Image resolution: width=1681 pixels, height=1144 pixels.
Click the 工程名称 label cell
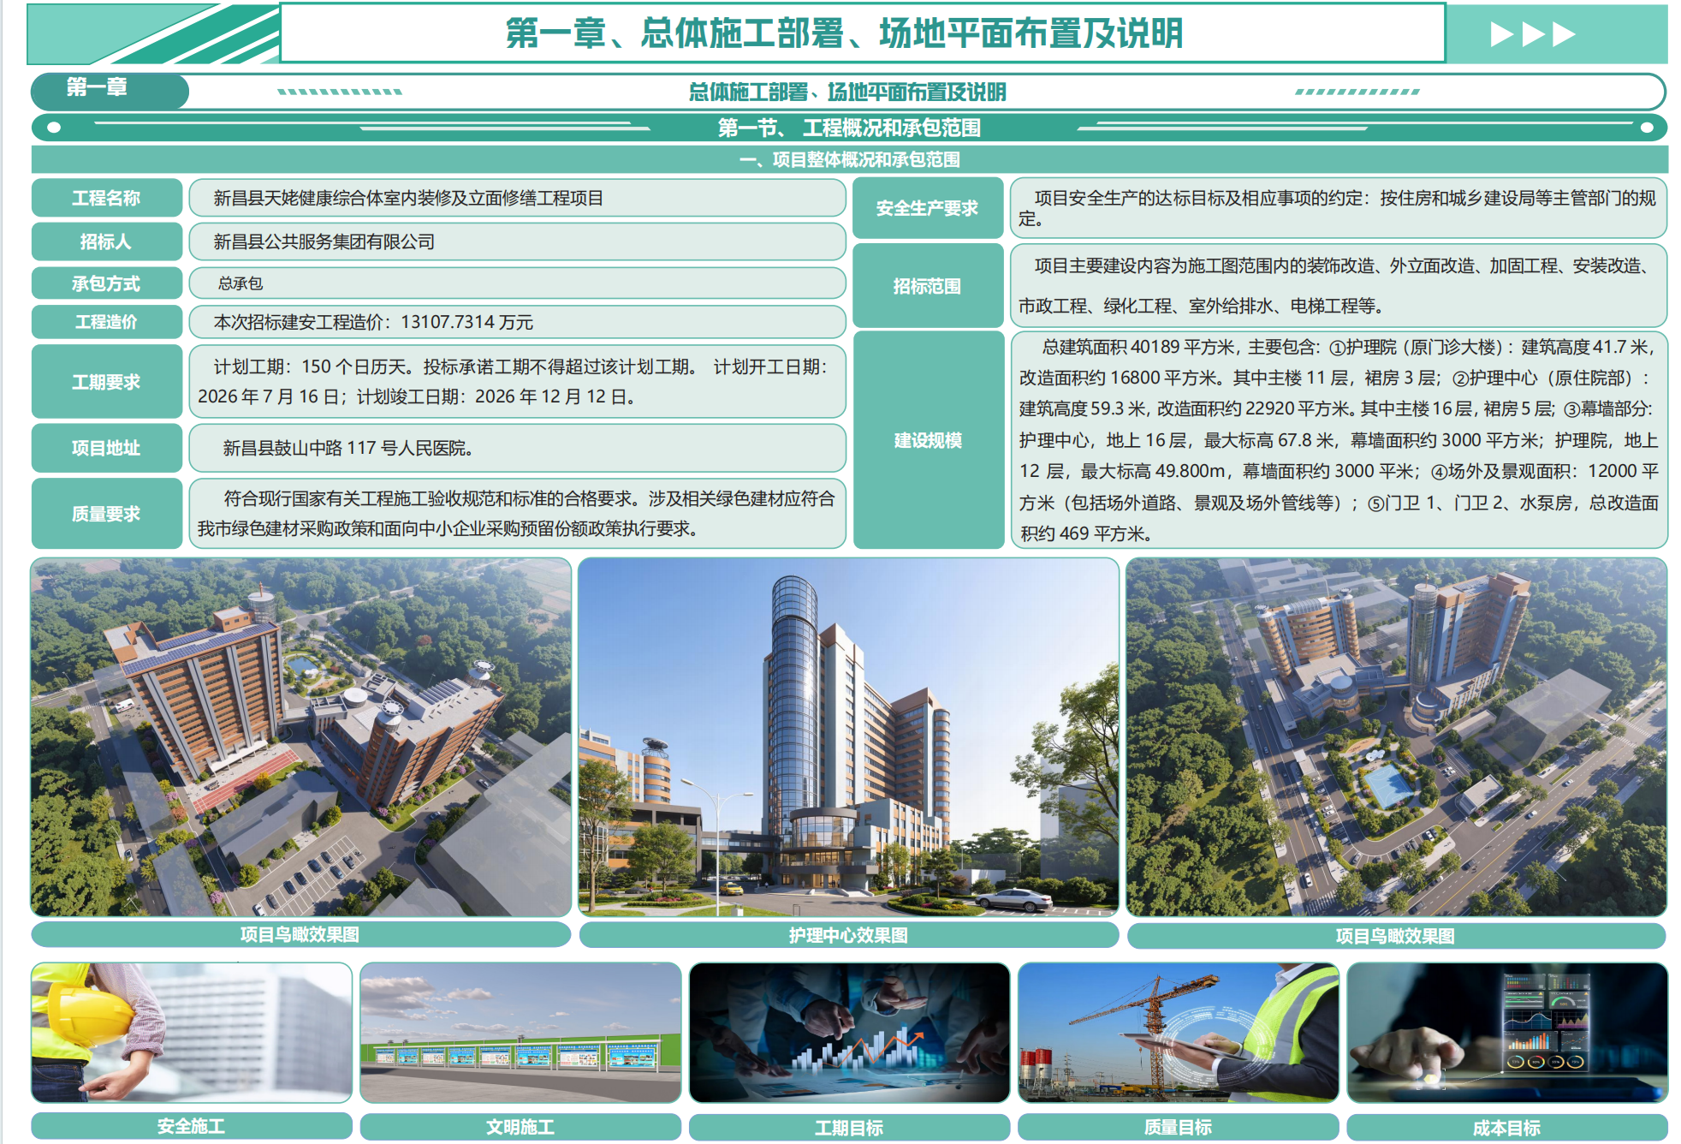click(x=106, y=198)
